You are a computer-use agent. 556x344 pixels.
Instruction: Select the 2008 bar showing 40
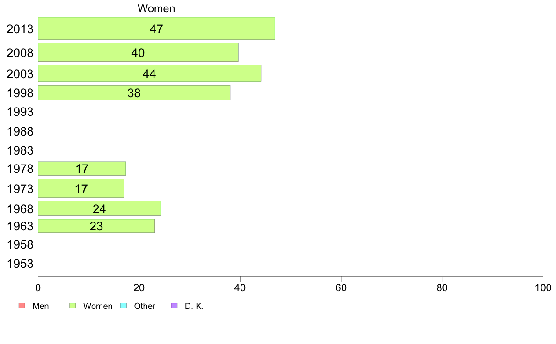coord(138,52)
